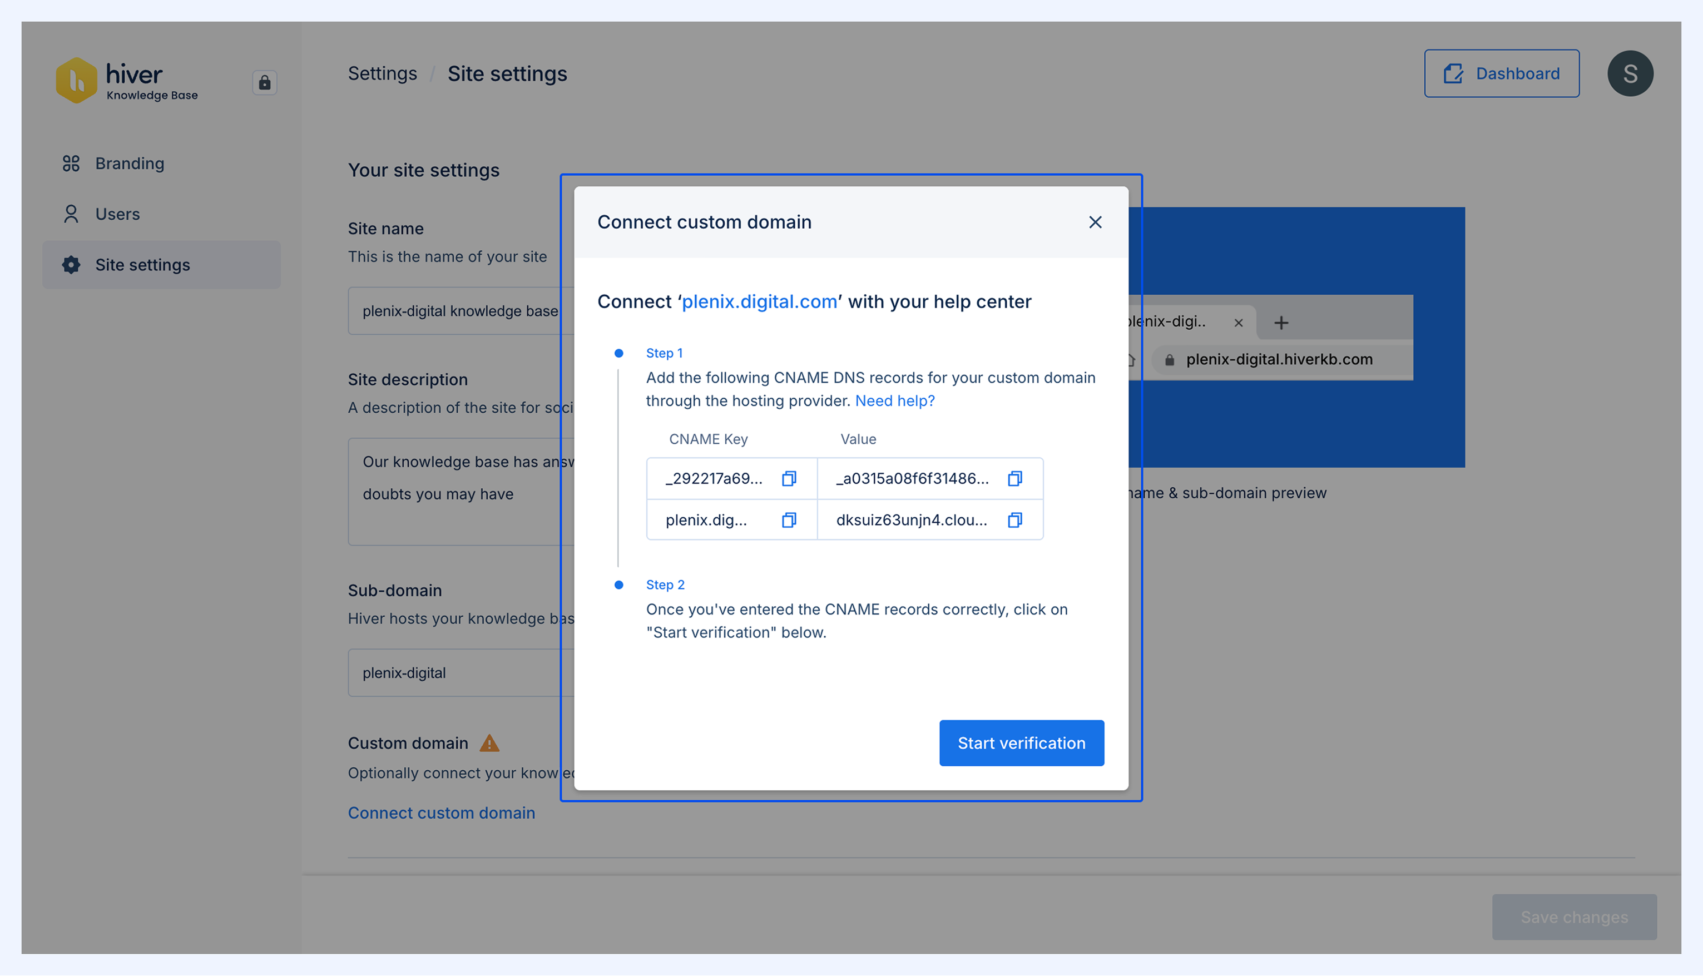This screenshot has width=1703, height=976.
Task: Click the Step 1 label
Action: (x=664, y=353)
